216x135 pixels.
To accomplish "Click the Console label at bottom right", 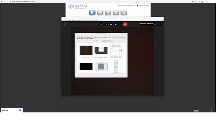I will [196, 111].
